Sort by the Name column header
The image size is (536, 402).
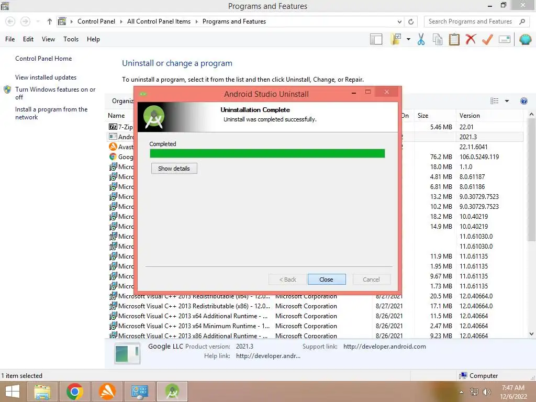click(x=116, y=116)
